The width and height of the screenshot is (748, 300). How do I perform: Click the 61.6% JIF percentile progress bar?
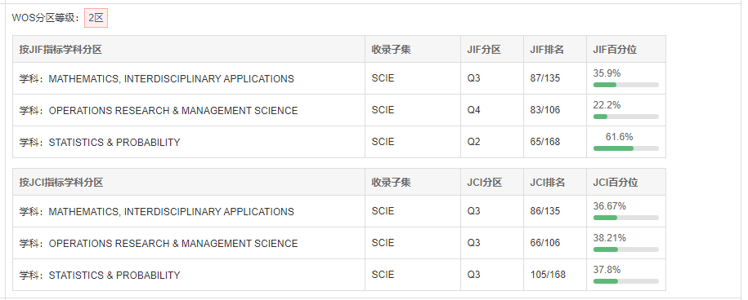(x=626, y=148)
